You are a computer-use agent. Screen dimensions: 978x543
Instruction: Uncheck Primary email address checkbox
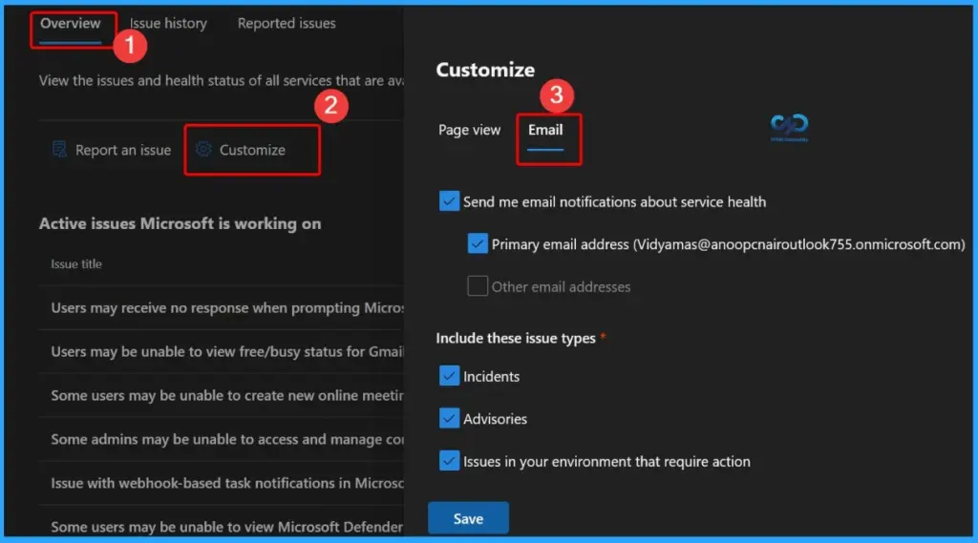[478, 243]
